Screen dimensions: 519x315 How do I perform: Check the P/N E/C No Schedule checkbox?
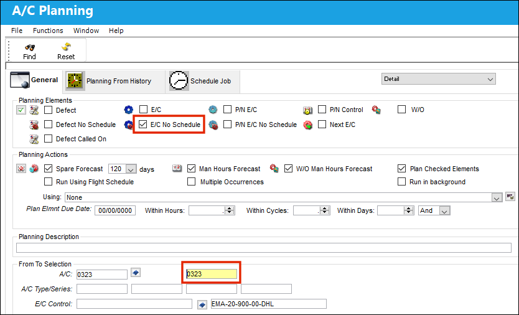coord(227,125)
